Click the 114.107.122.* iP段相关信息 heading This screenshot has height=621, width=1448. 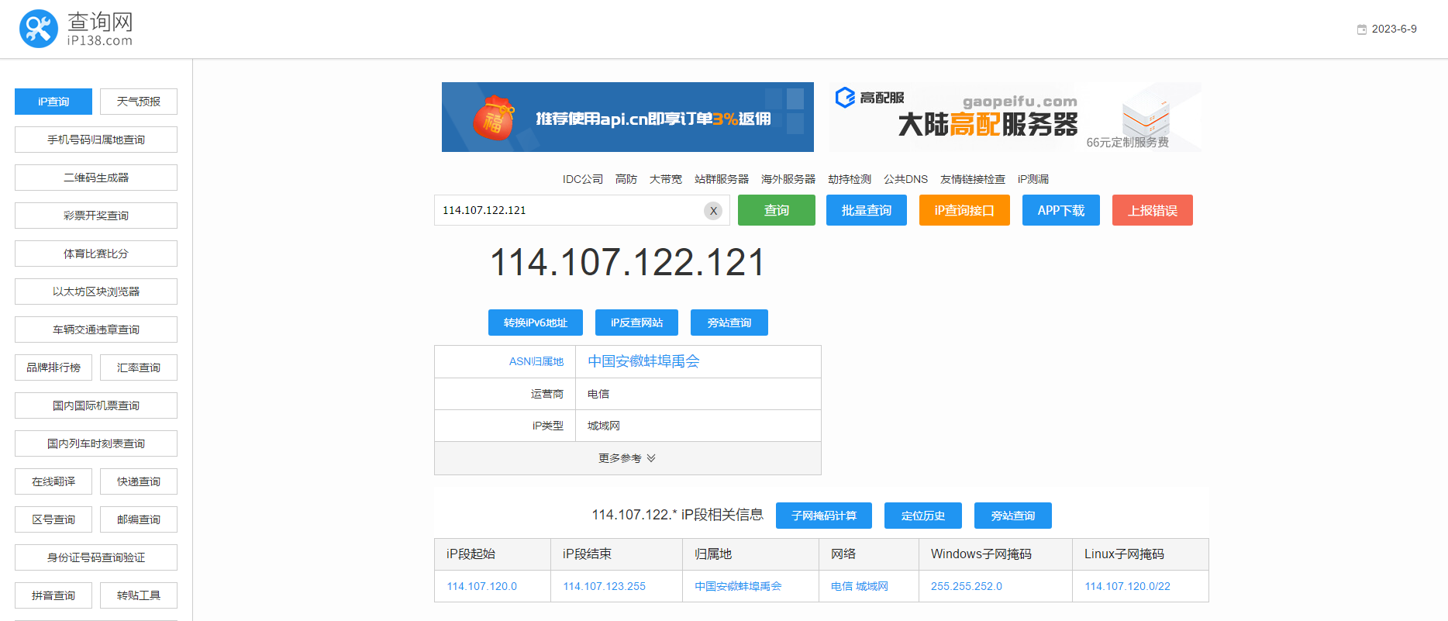coord(677,515)
